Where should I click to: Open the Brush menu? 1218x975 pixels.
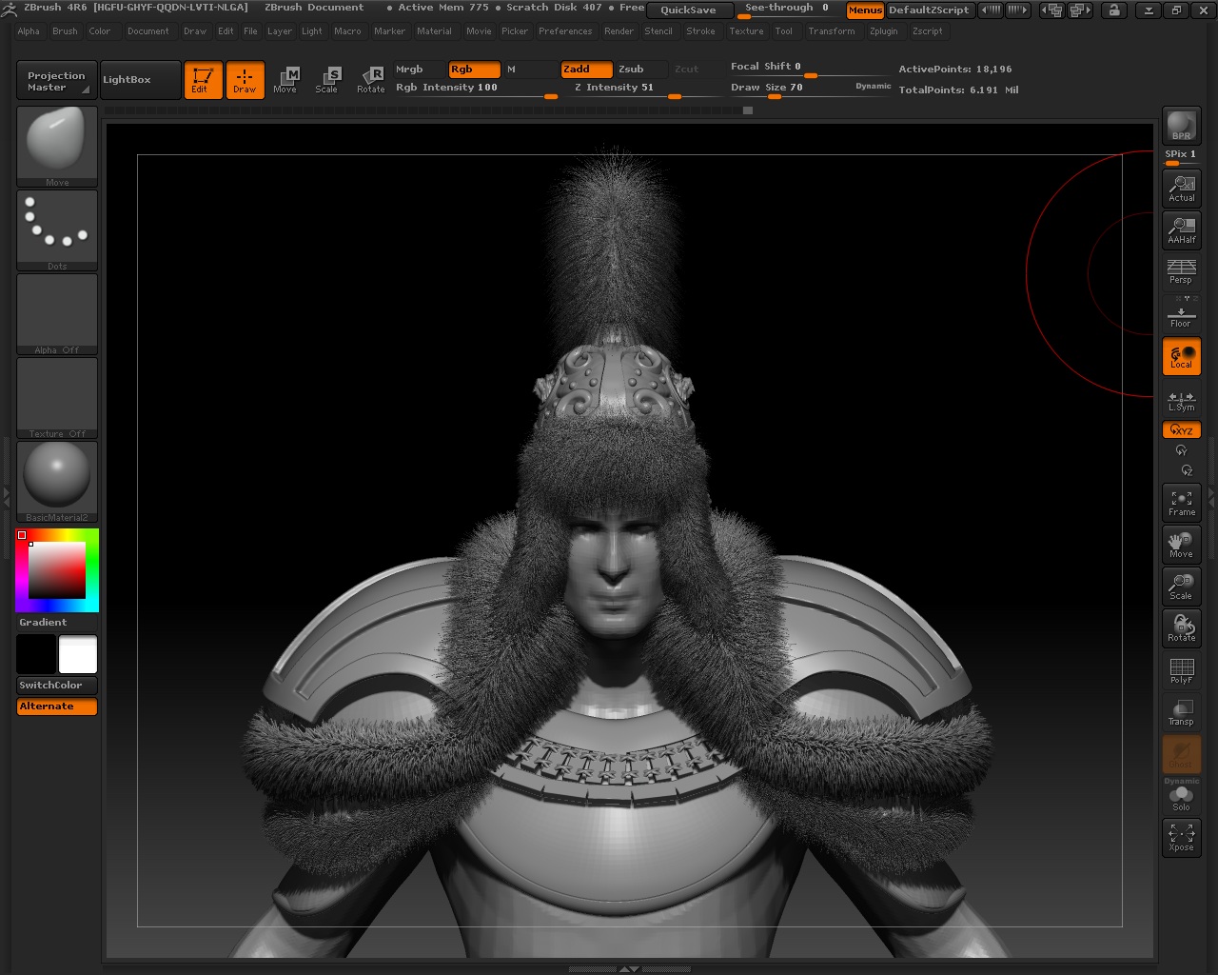coord(65,31)
